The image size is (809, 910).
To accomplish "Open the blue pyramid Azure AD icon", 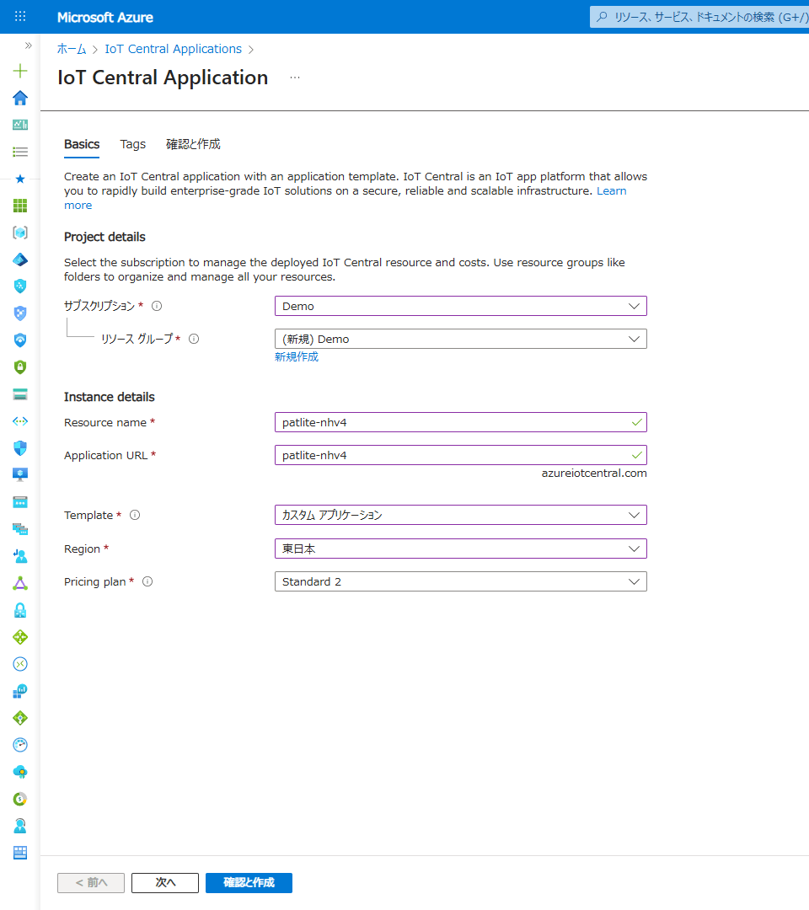I will (x=20, y=260).
